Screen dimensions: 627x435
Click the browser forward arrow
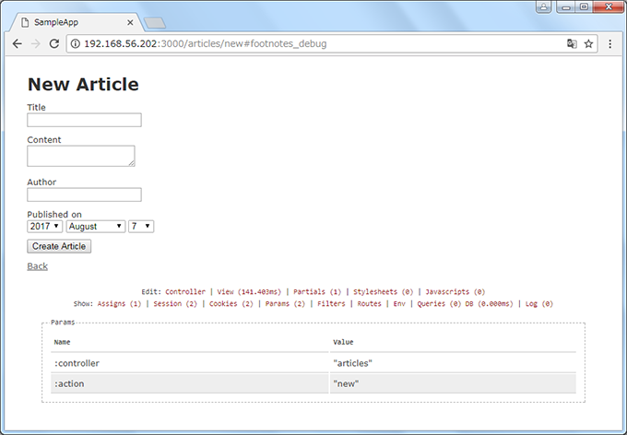[x=36, y=43]
